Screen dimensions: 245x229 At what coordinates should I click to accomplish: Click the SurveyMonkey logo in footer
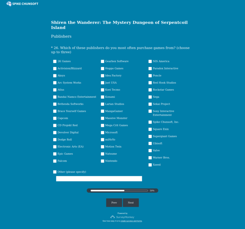pyautogui.click(x=122, y=217)
